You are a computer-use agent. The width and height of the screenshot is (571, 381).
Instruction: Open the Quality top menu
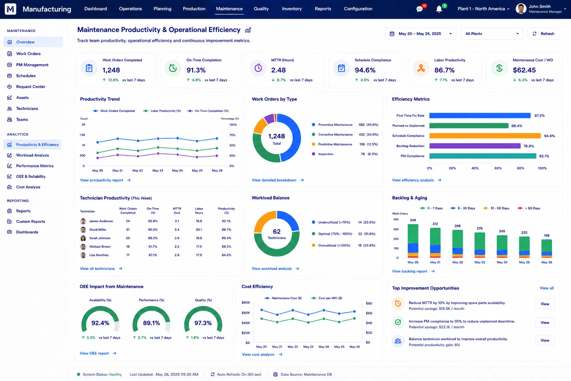click(261, 9)
